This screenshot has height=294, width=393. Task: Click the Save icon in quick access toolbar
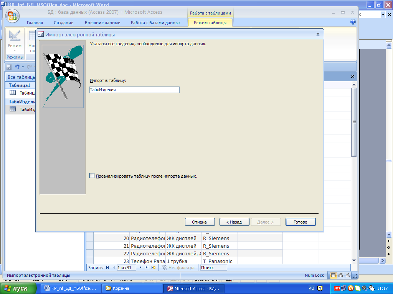pos(9,67)
